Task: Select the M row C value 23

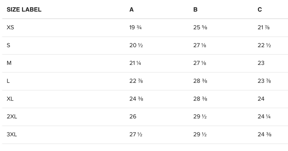Action: [261, 63]
